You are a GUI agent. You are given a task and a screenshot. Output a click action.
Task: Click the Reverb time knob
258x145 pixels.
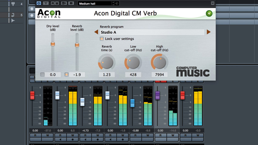[x=107, y=62]
